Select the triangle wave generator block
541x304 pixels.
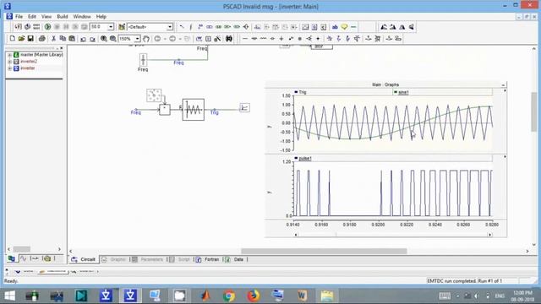(194, 110)
